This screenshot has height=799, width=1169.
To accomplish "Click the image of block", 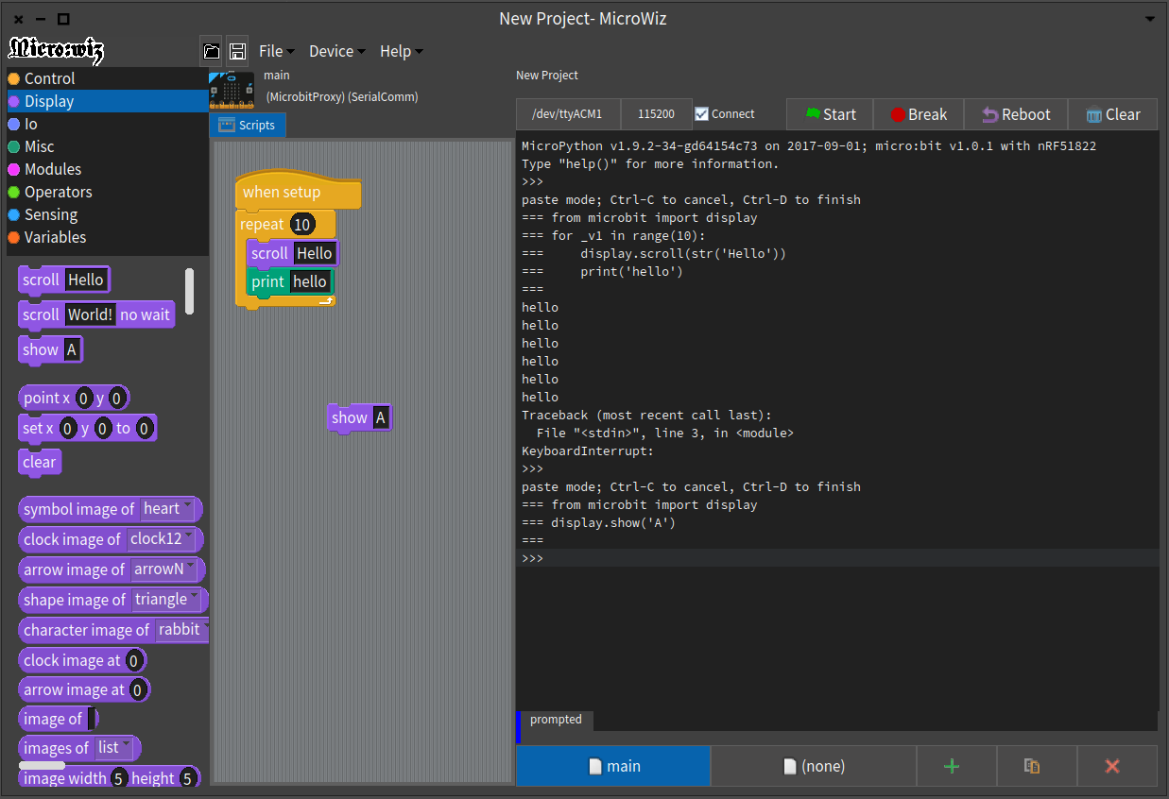I will tap(59, 720).
